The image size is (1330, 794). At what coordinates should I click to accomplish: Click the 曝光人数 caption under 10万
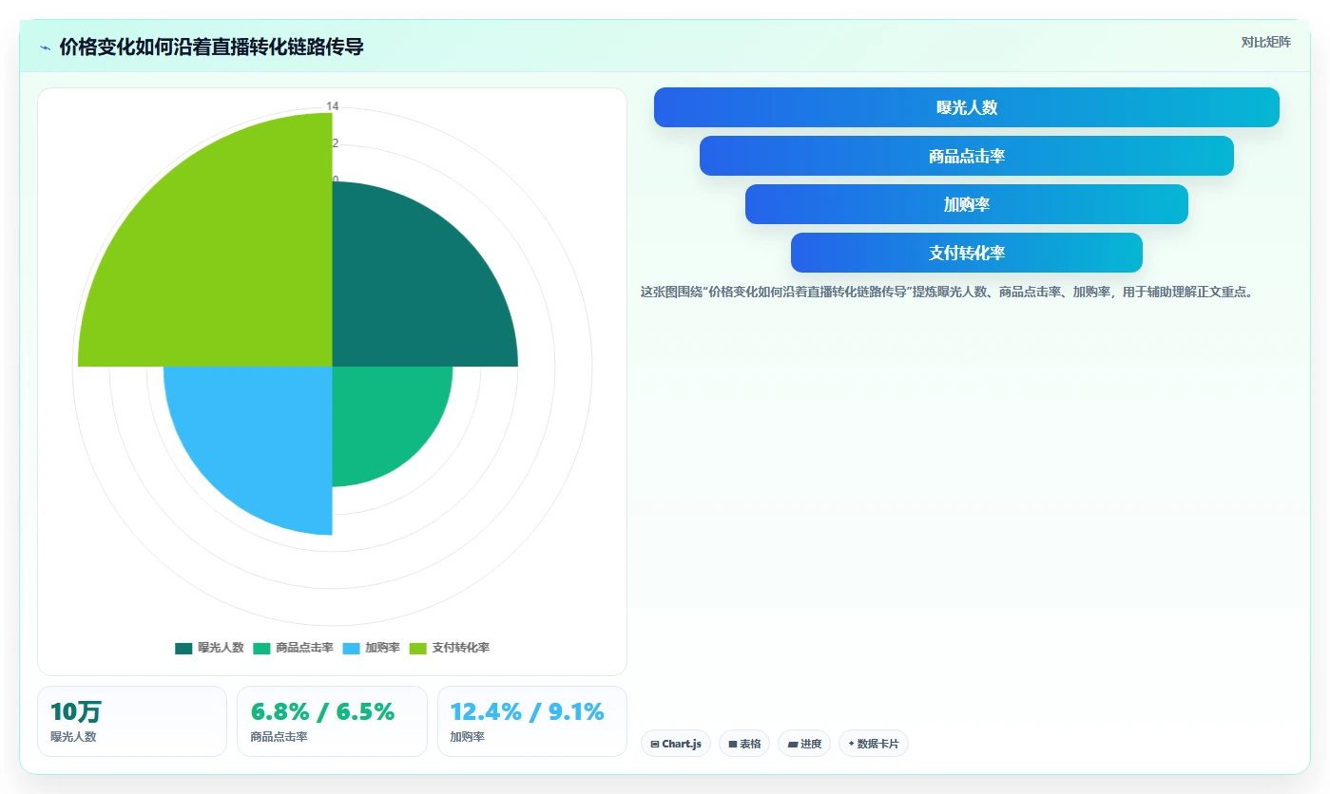click(x=73, y=737)
